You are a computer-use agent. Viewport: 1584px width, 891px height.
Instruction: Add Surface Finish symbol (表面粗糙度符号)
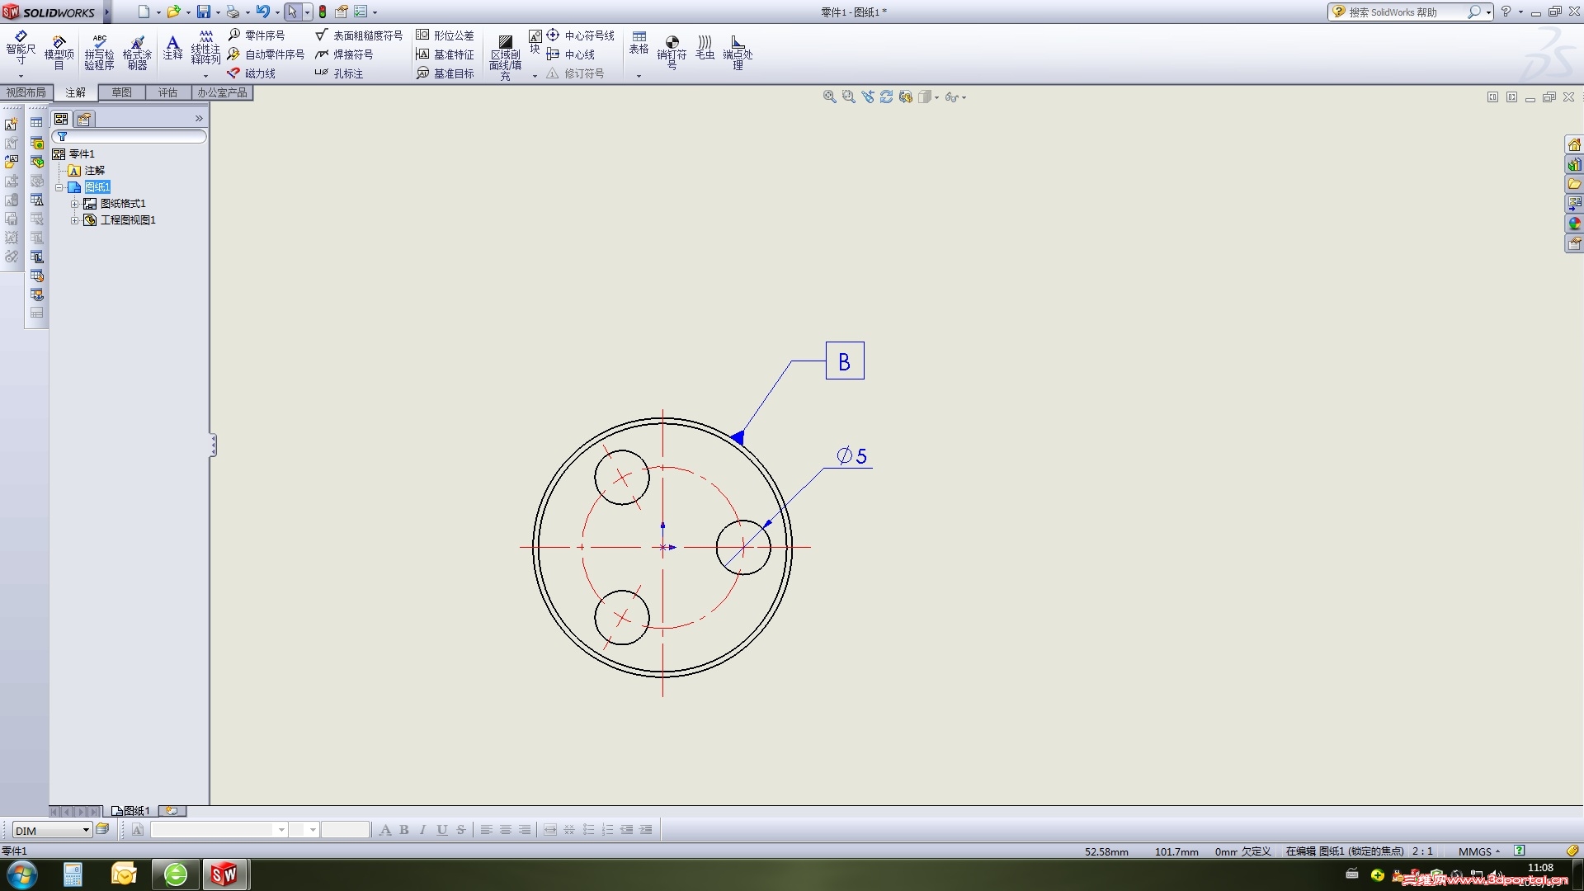359,35
